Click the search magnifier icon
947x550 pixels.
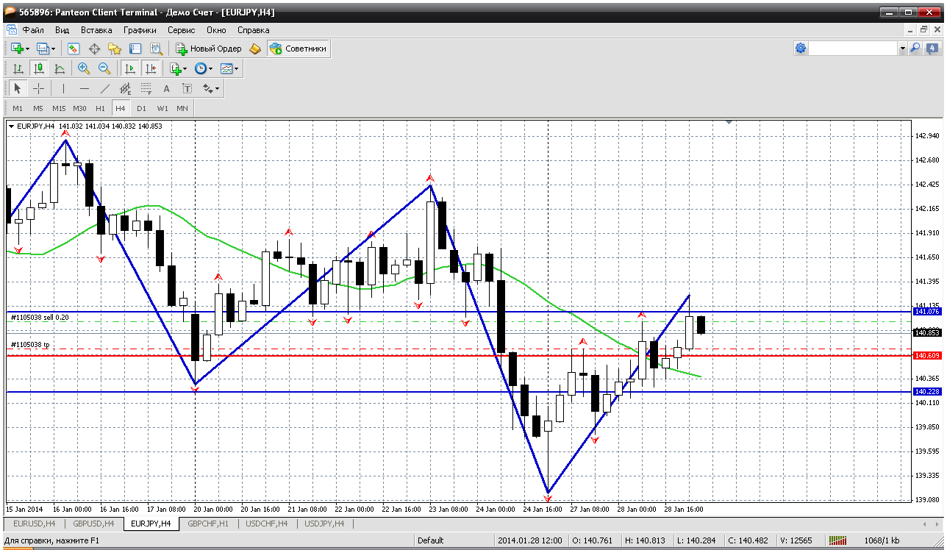pyautogui.click(x=915, y=48)
